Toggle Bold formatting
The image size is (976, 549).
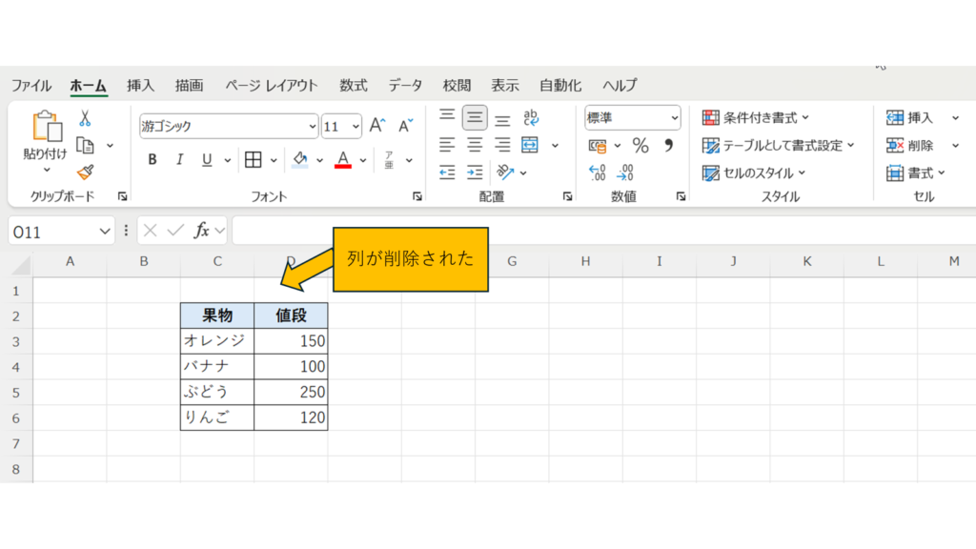point(152,160)
